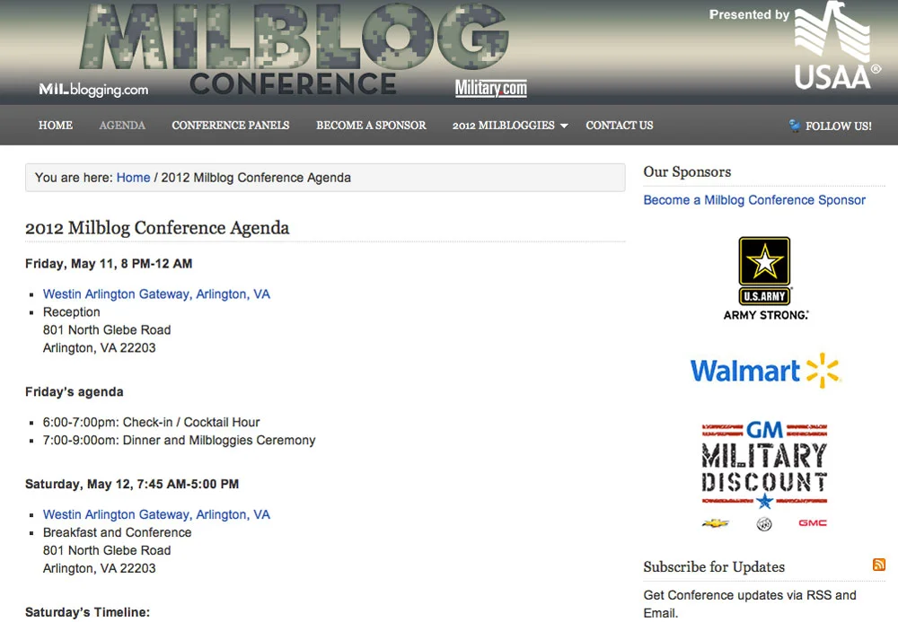Image resolution: width=898 pixels, height=622 pixels.
Task: Open the Military.com logo link
Action: pyautogui.click(x=491, y=88)
